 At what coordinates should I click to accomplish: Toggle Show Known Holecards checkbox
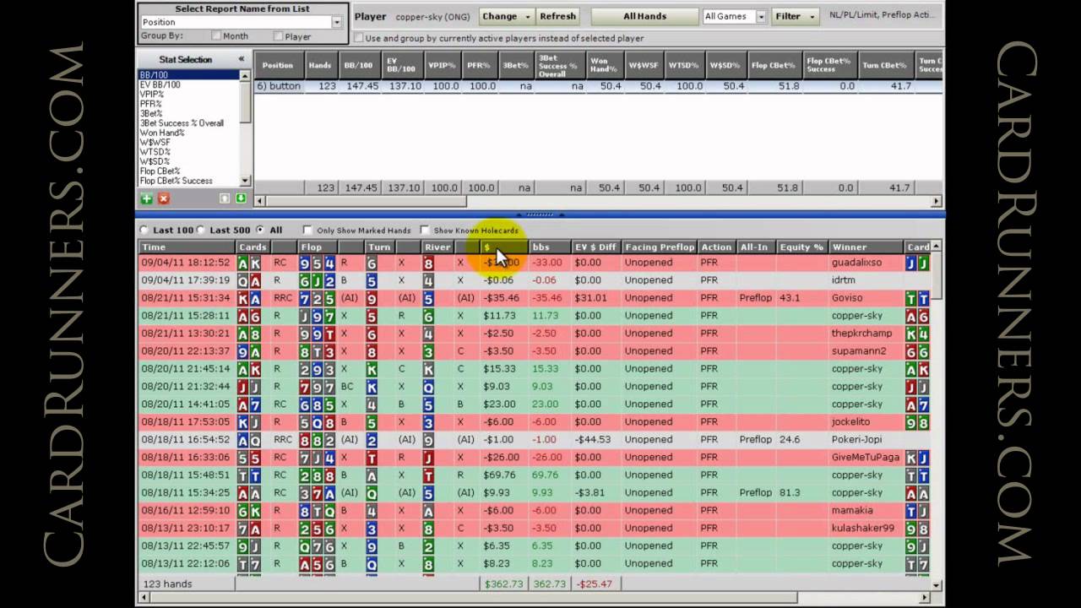click(x=424, y=231)
